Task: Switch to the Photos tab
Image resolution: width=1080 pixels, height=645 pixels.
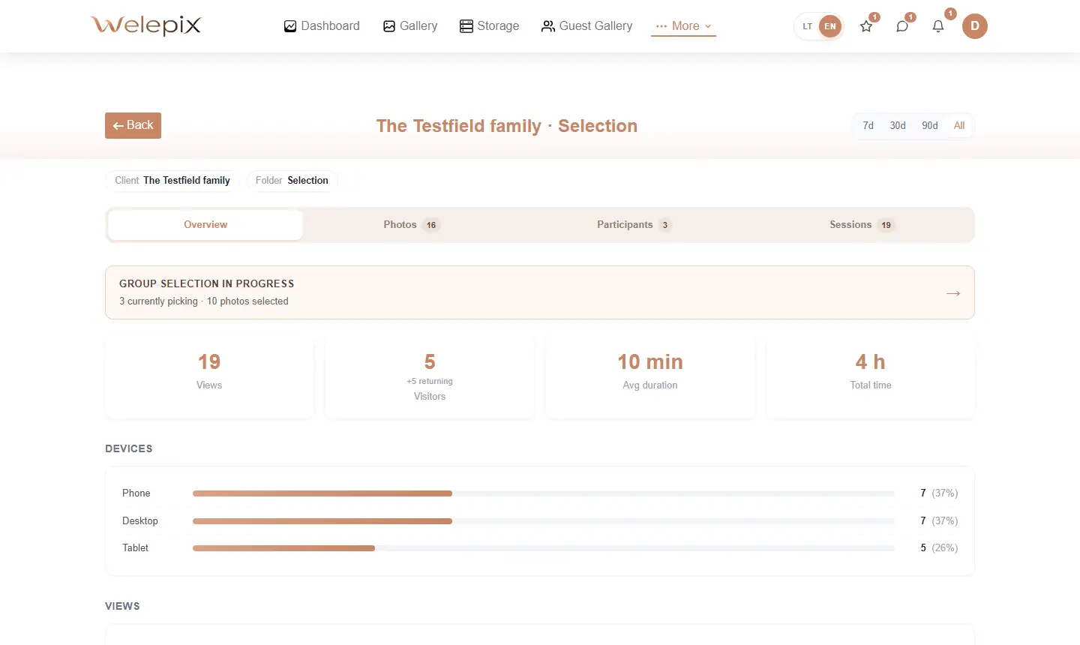Action: point(411,225)
